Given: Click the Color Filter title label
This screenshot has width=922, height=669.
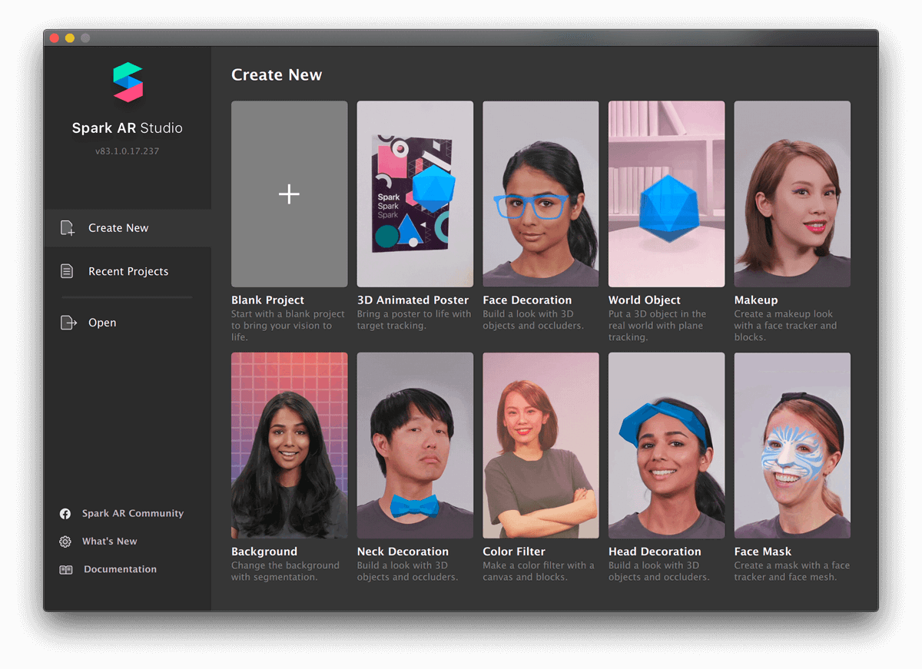Looking at the screenshot, I should click(514, 551).
